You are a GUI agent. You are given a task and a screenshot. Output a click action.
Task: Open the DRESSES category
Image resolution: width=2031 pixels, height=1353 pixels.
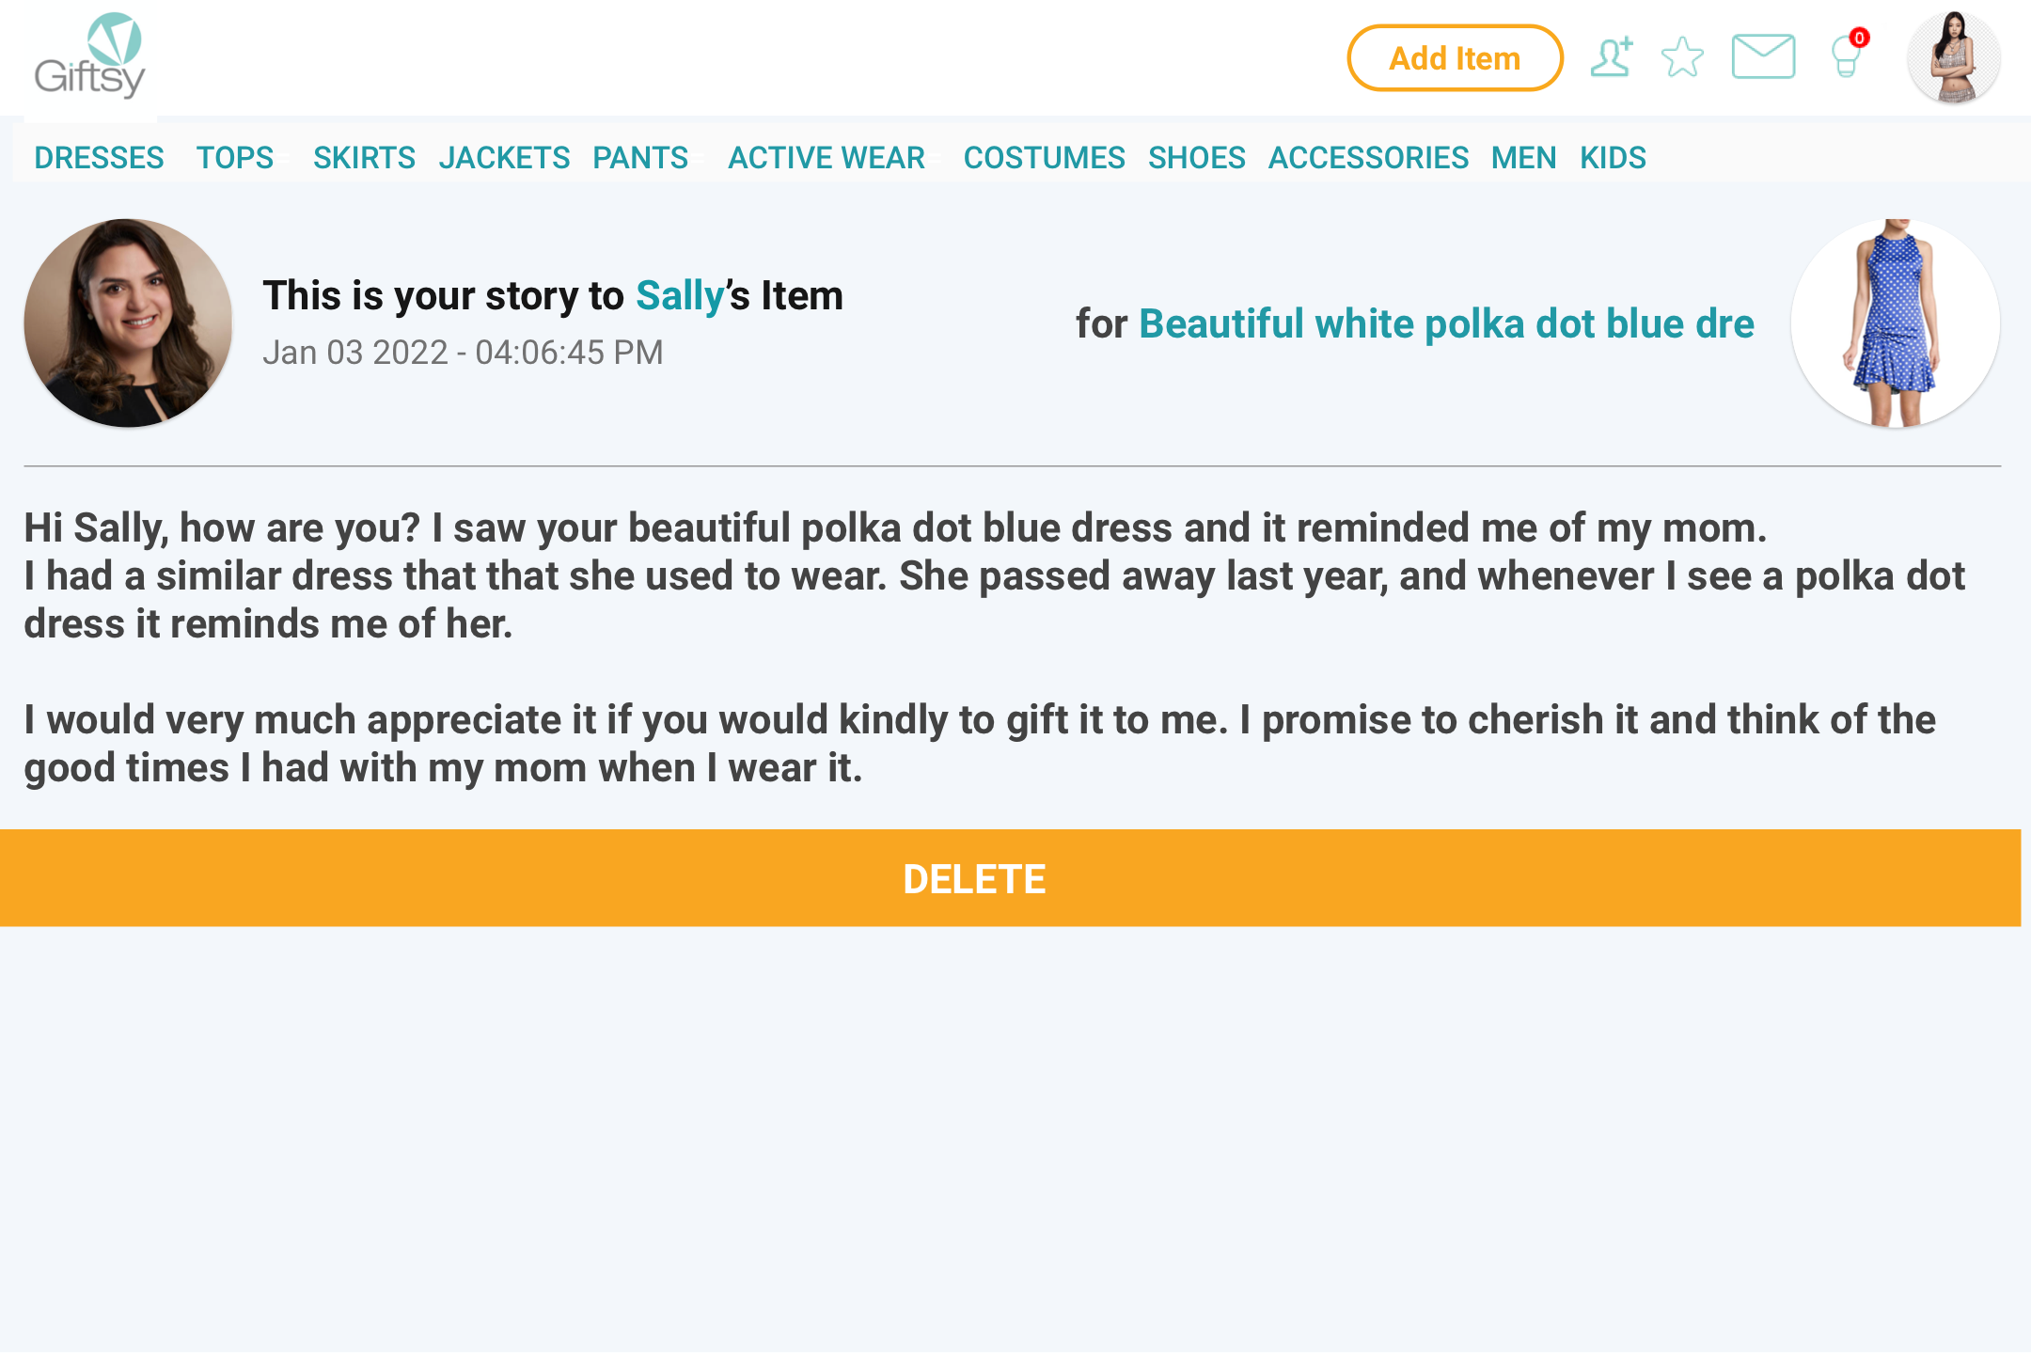pos(99,157)
